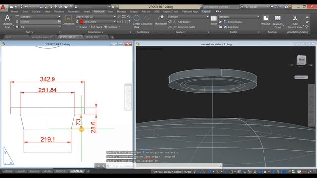The width and height of the screenshot is (317, 178).
Task: Click the Sign In button
Action: [251, 7]
